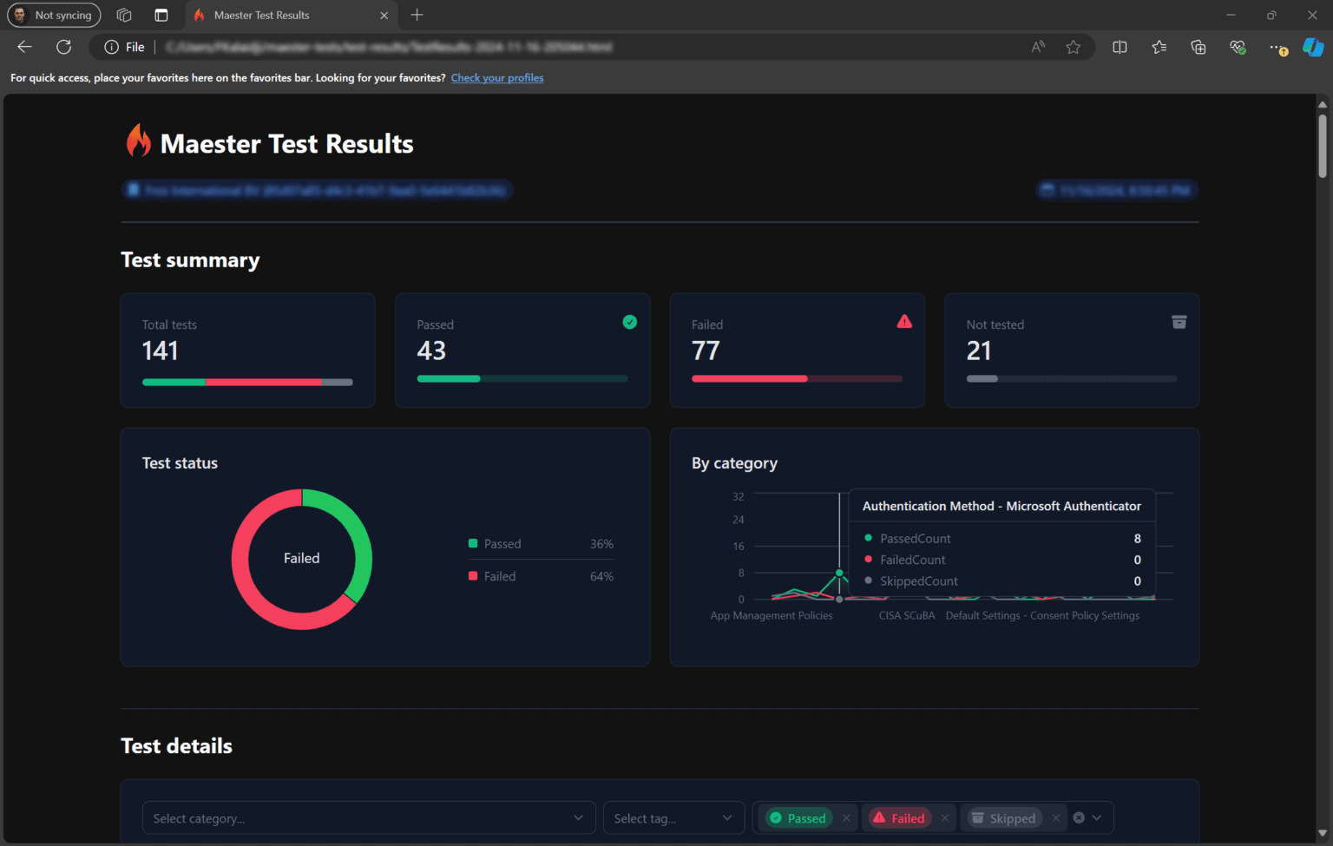
Task: Open the Favorites list icon
Action: 1159,47
